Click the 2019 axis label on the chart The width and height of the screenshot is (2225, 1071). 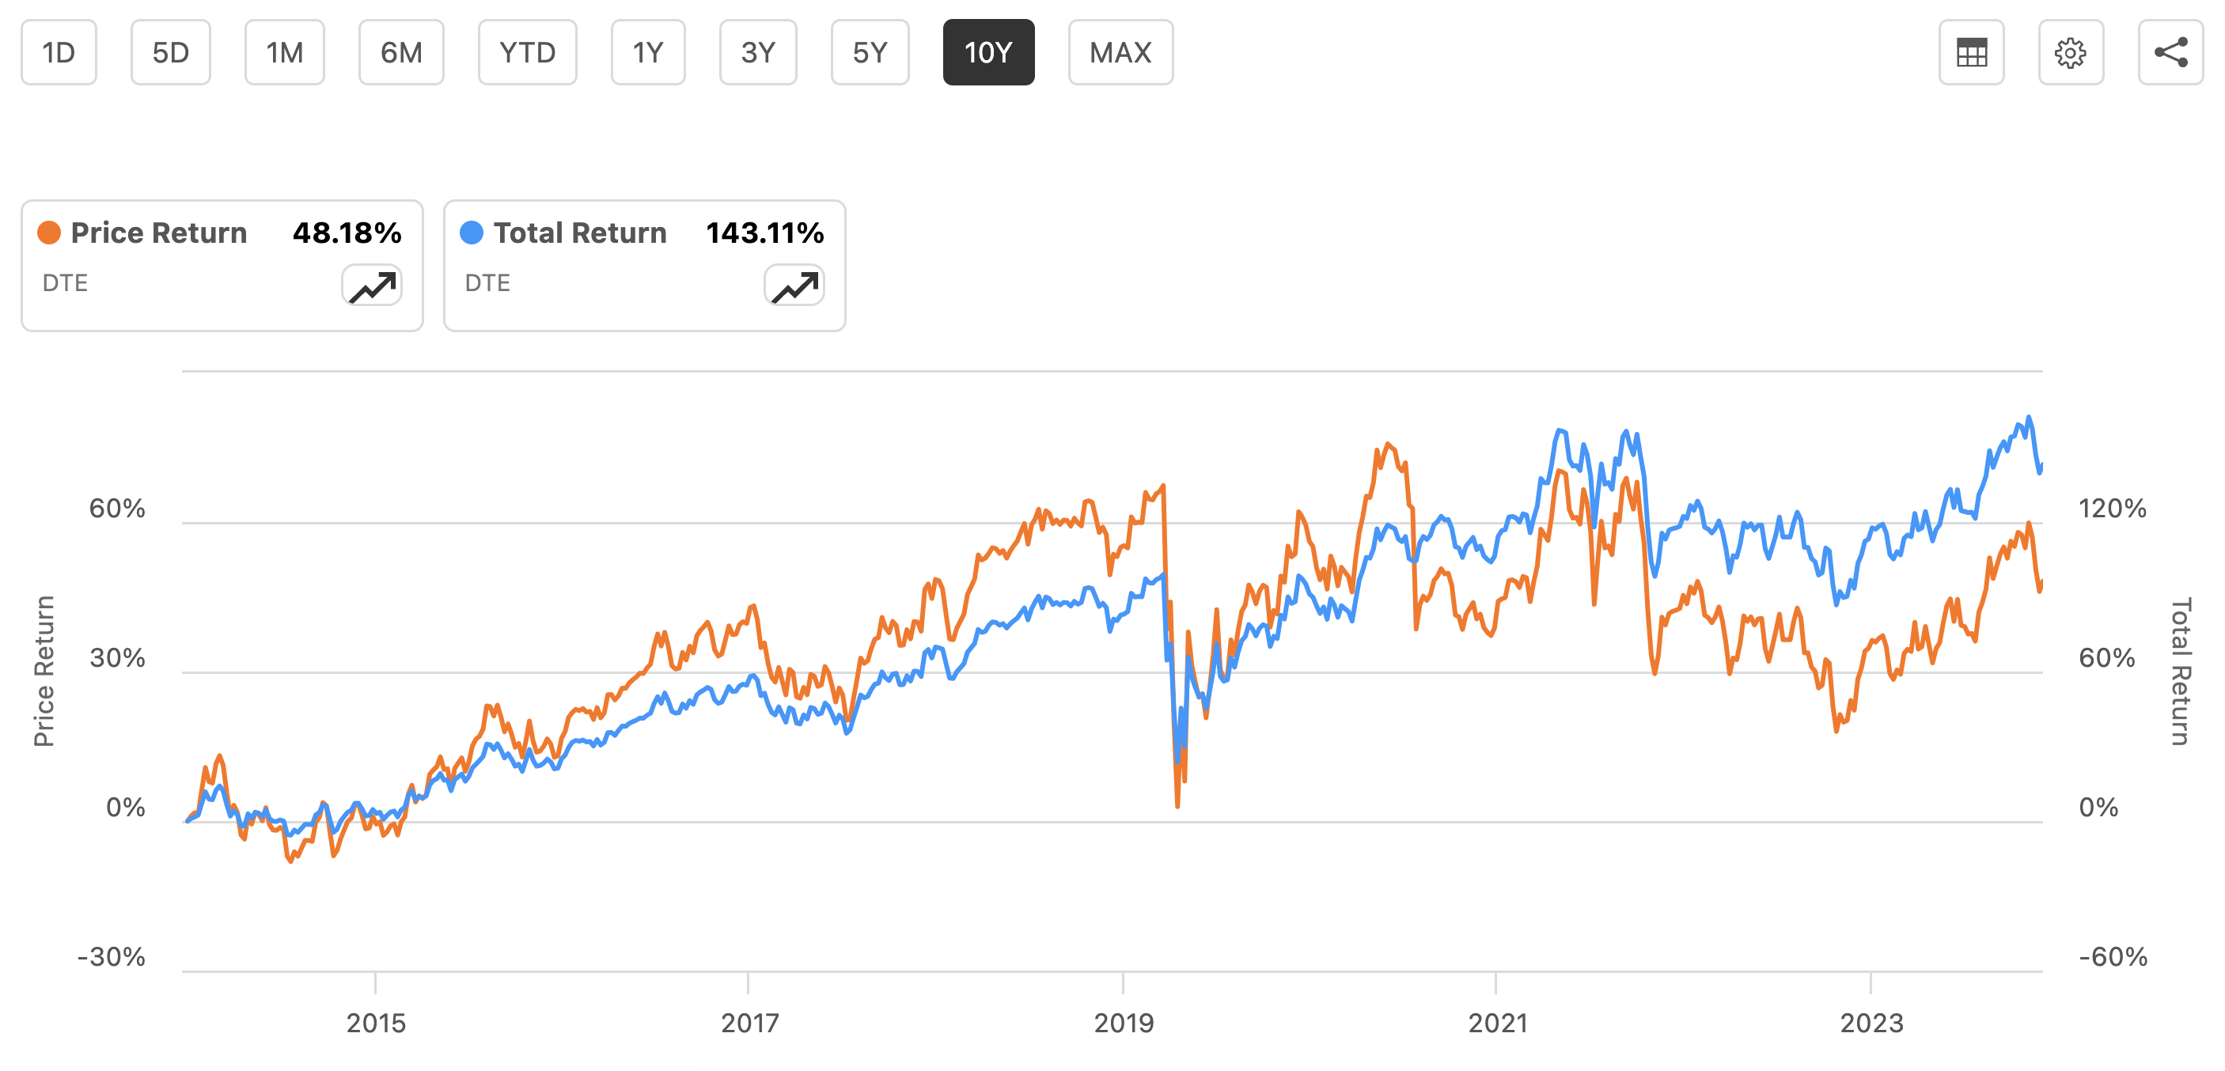(x=1124, y=1022)
